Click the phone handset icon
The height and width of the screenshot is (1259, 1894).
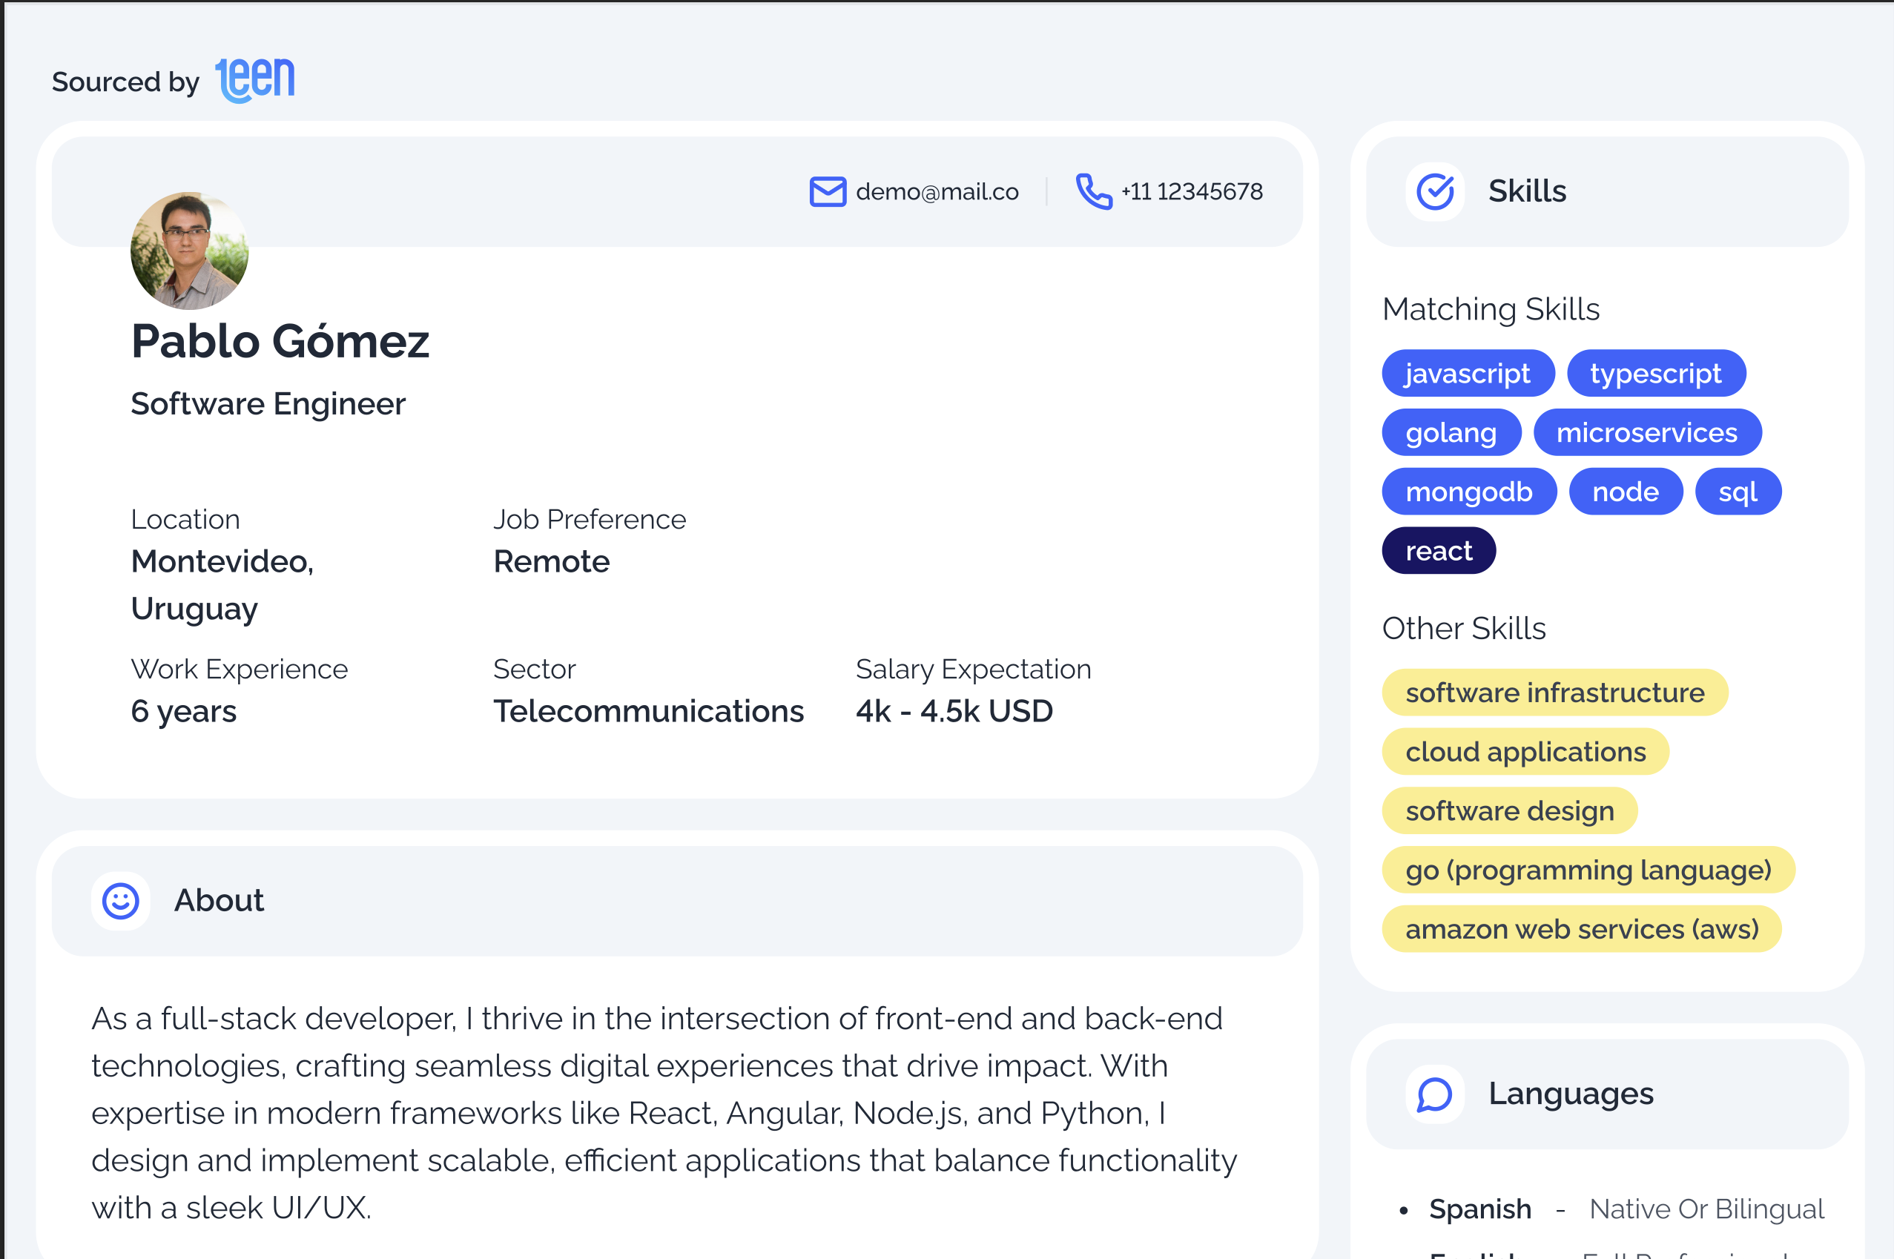tap(1094, 192)
